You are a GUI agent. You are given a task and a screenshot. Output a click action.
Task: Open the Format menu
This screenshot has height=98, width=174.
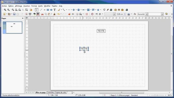[x=34, y=6]
